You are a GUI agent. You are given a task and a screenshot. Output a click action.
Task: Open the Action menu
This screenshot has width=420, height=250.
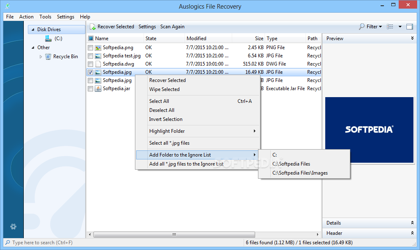pyautogui.click(x=26, y=16)
